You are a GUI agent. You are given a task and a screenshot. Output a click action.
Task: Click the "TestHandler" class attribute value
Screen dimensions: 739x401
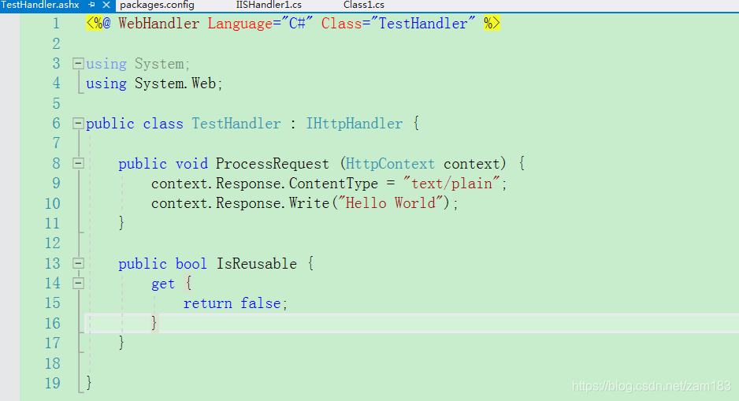pyautogui.click(x=424, y=23)
